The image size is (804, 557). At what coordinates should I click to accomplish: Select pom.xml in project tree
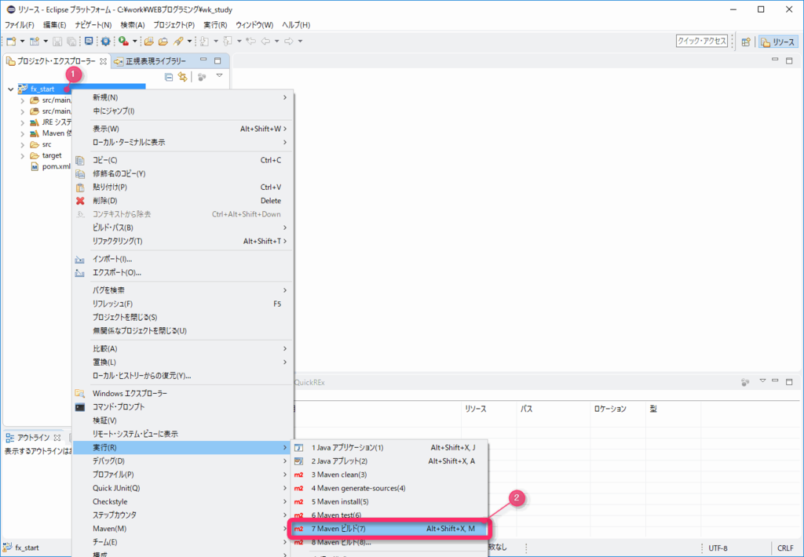pyautogui.click(x=51, y=166)
